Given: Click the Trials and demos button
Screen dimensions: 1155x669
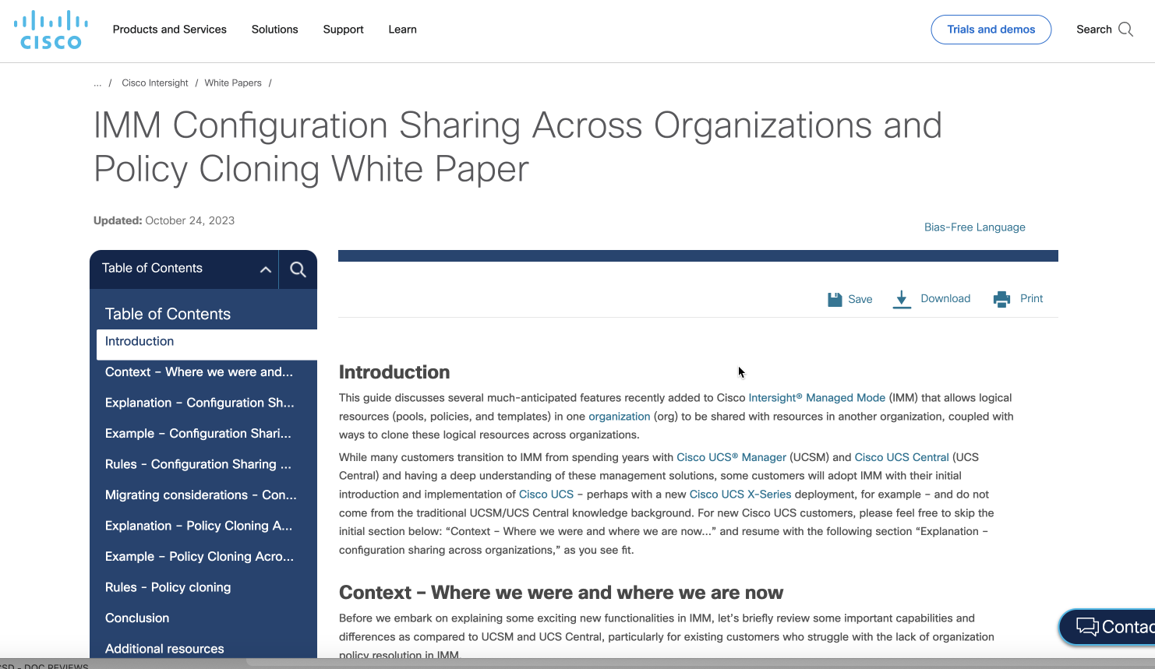Looking at the screenshot, I should pyautogui.click(x=991, y=29).
